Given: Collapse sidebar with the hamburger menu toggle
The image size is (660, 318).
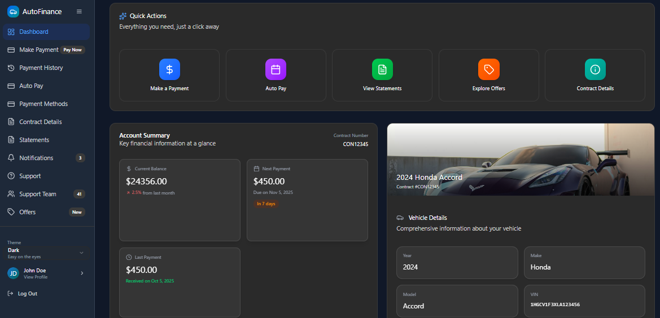Looking at the screenshot, I should [x=79, y=11].
